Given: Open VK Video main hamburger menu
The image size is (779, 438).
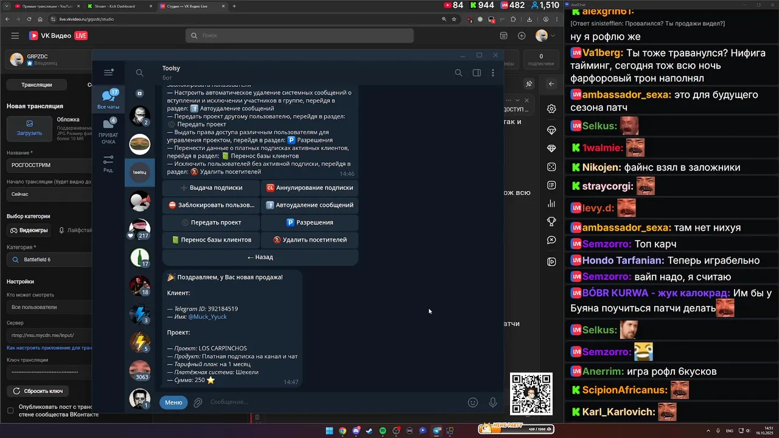Looking at the screenshot, I should click(15, 36).
